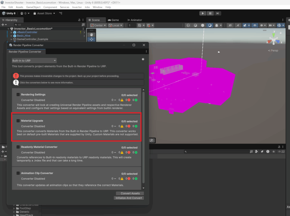This screenshot has width=290, height=216.
Task: Enable the Readonly Material Converter checkbox
Action: tap(18, 147)
